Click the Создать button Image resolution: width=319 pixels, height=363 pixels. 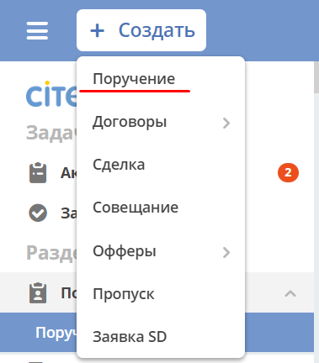click(141, 30)
